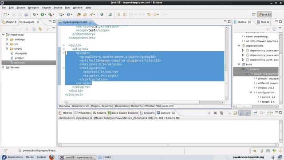Toggle Show Console on standard output change
This screenshot has width=284, height=160.
click(x=241, y=113)
